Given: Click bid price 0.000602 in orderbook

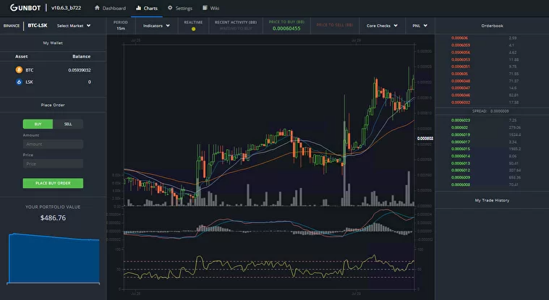Looking at the screenshot, I should pyautogui.click(x=459, y=127).
